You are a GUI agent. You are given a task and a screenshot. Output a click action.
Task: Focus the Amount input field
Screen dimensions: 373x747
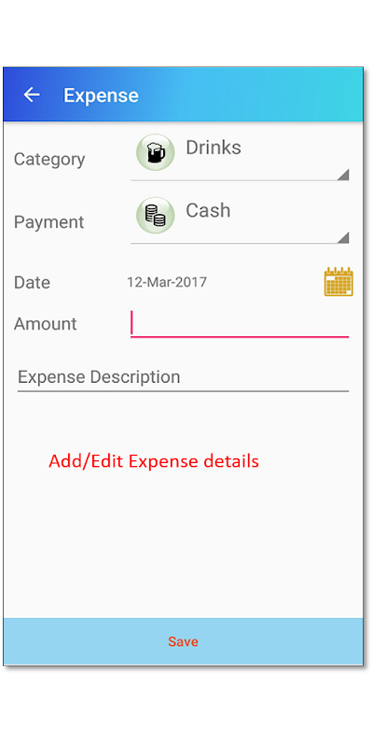(x=240, y=324)
